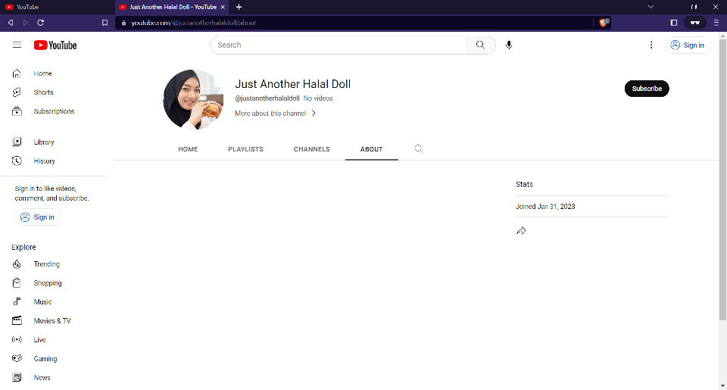This screenshot has width=727, height=390.
Task: Click the browser address bar URL
Action: pos(193,23)
